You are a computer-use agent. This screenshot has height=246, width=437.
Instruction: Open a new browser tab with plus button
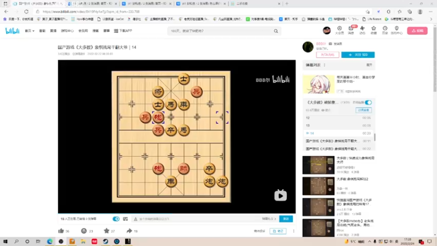[x=287, y=4]
